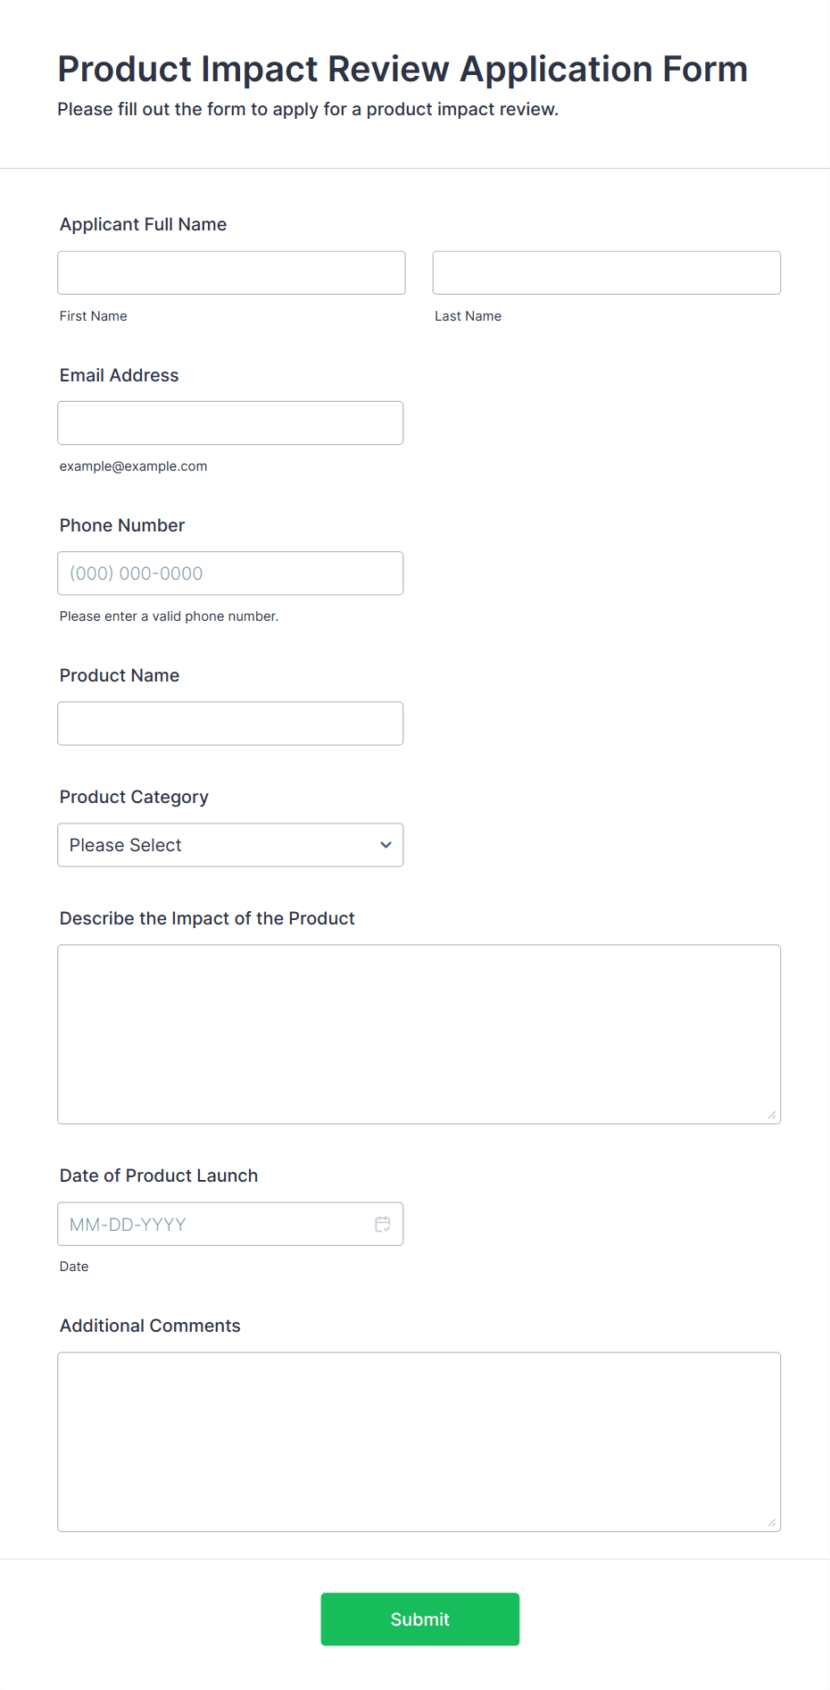Click into the Last Name field
Viewport: 830px width, 1690px height.
point(606,272)
